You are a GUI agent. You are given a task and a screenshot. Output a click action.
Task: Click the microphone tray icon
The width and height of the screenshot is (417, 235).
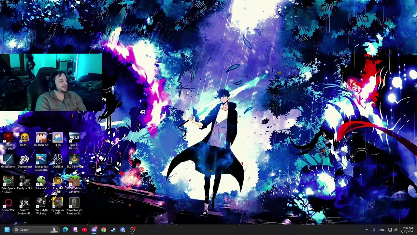pyautogui.click(x=374, y=230)
